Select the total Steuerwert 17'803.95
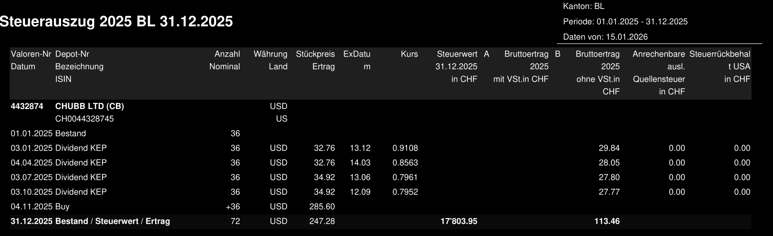This screenshot has height=236, width=773. pyautogui.click(x=459, y=221)
